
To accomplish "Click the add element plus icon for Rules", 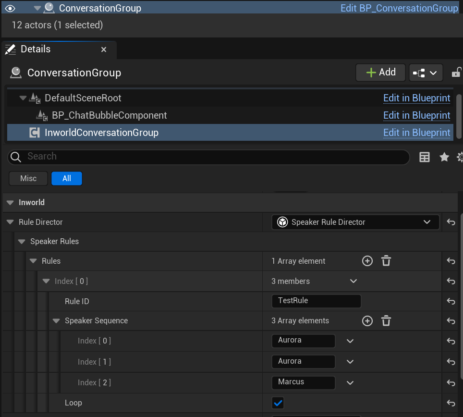I will [367, 261].
